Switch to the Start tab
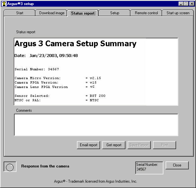 20,13
